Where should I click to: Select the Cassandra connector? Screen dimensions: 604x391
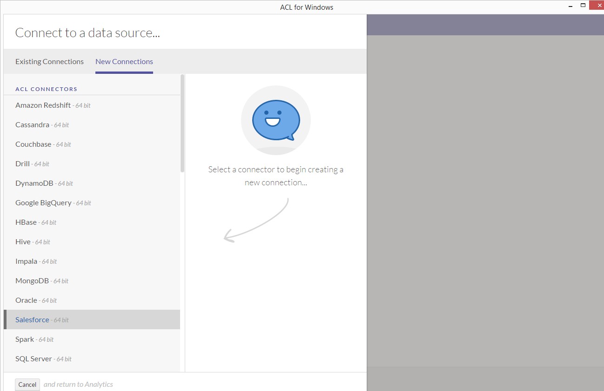33,124
